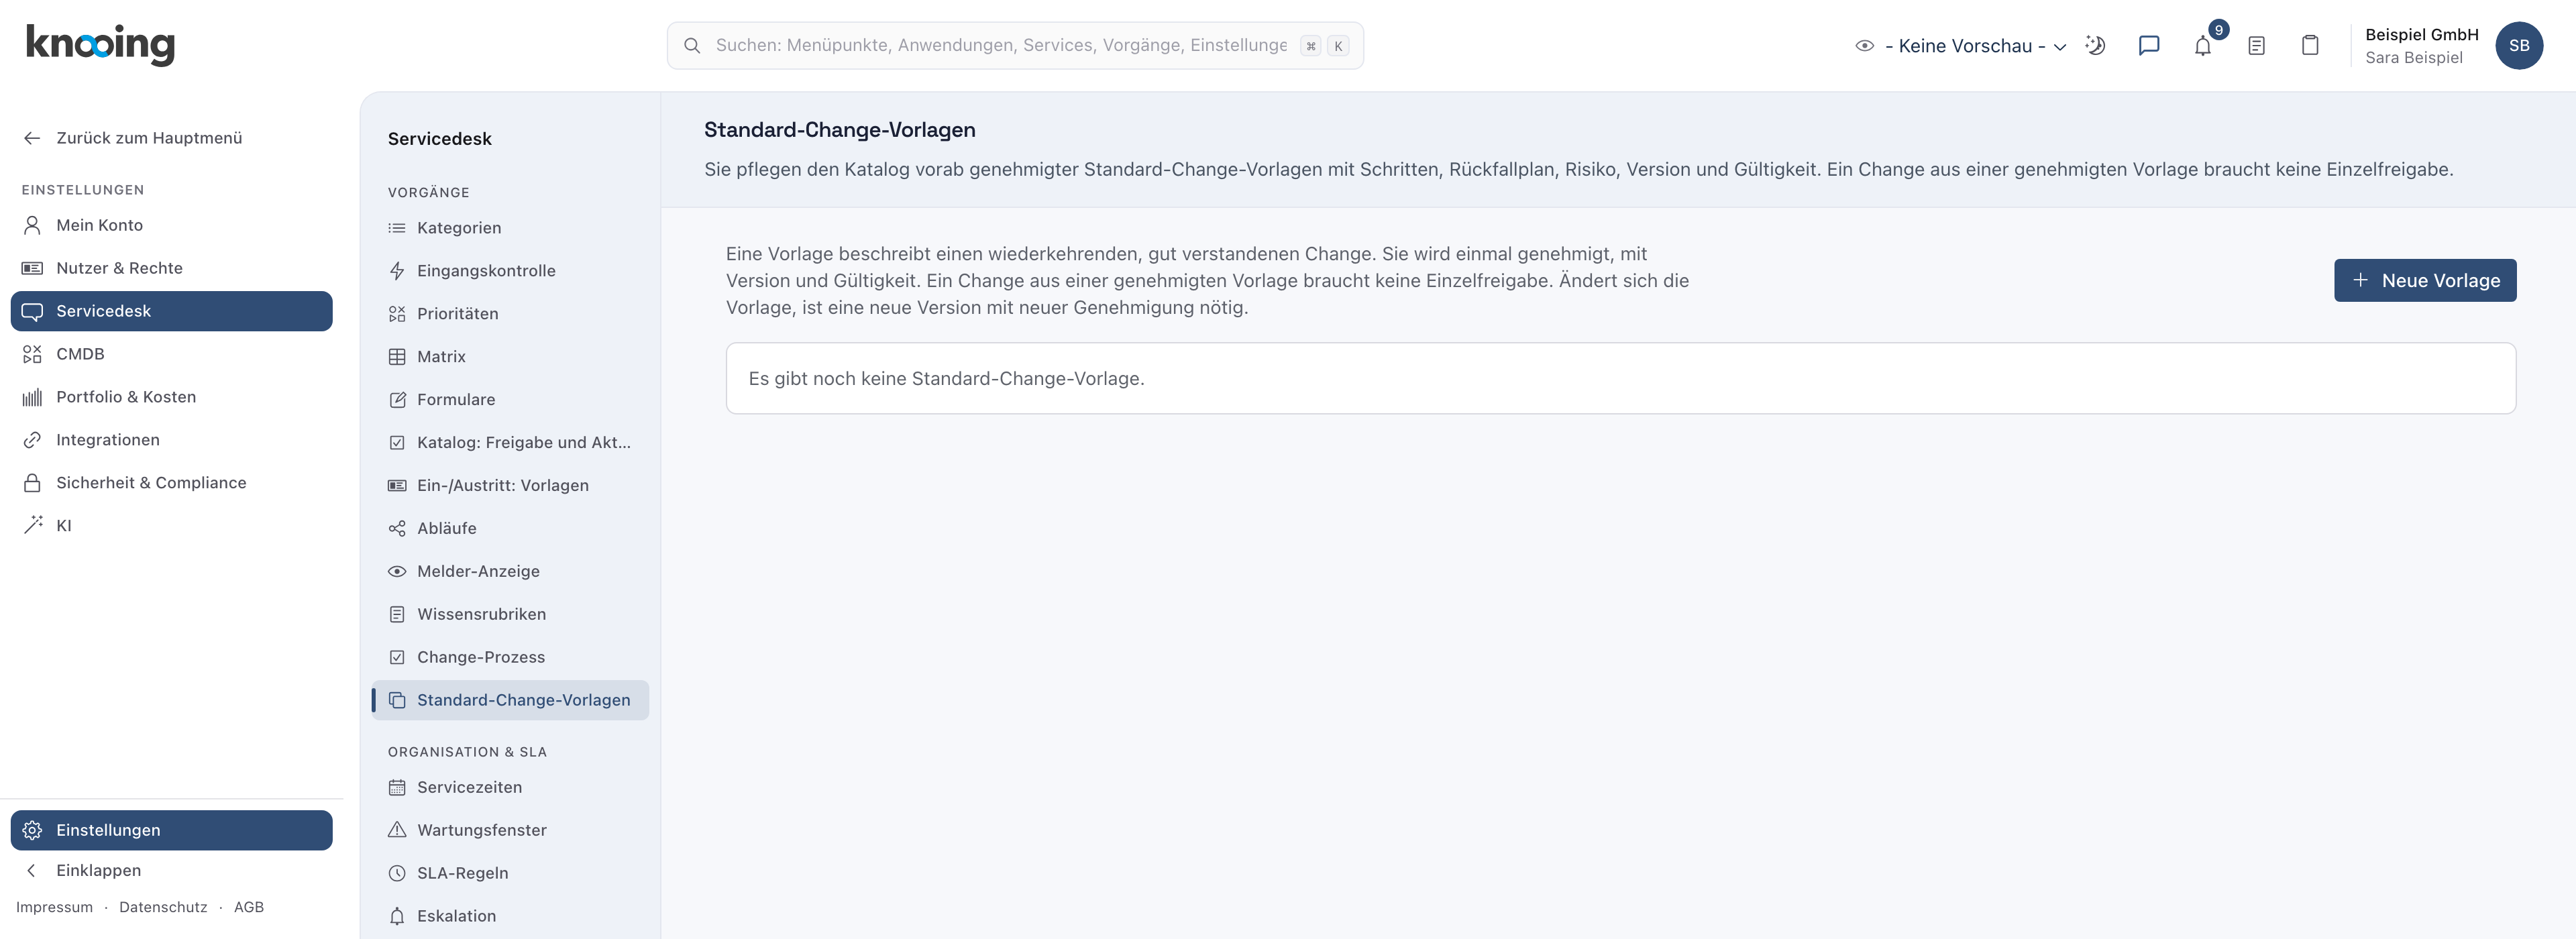This screenshot has width=2576, height=939.
Task: Open Eskalation item
Action: click(510, 917)
